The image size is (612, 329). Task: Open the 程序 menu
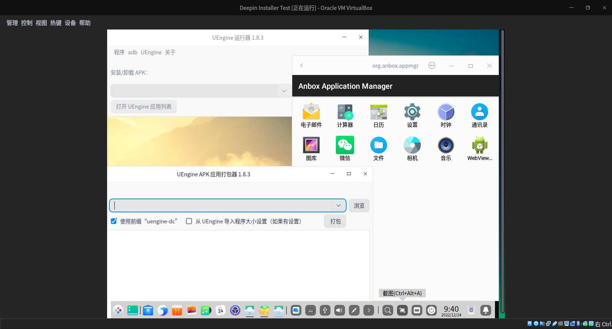coord(119,52)
